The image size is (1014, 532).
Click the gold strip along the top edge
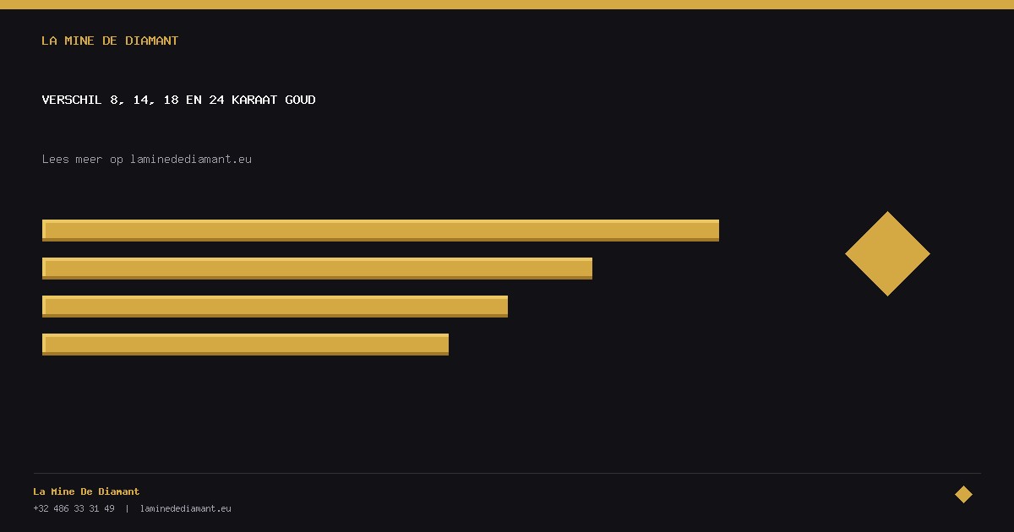coord(507,4)
